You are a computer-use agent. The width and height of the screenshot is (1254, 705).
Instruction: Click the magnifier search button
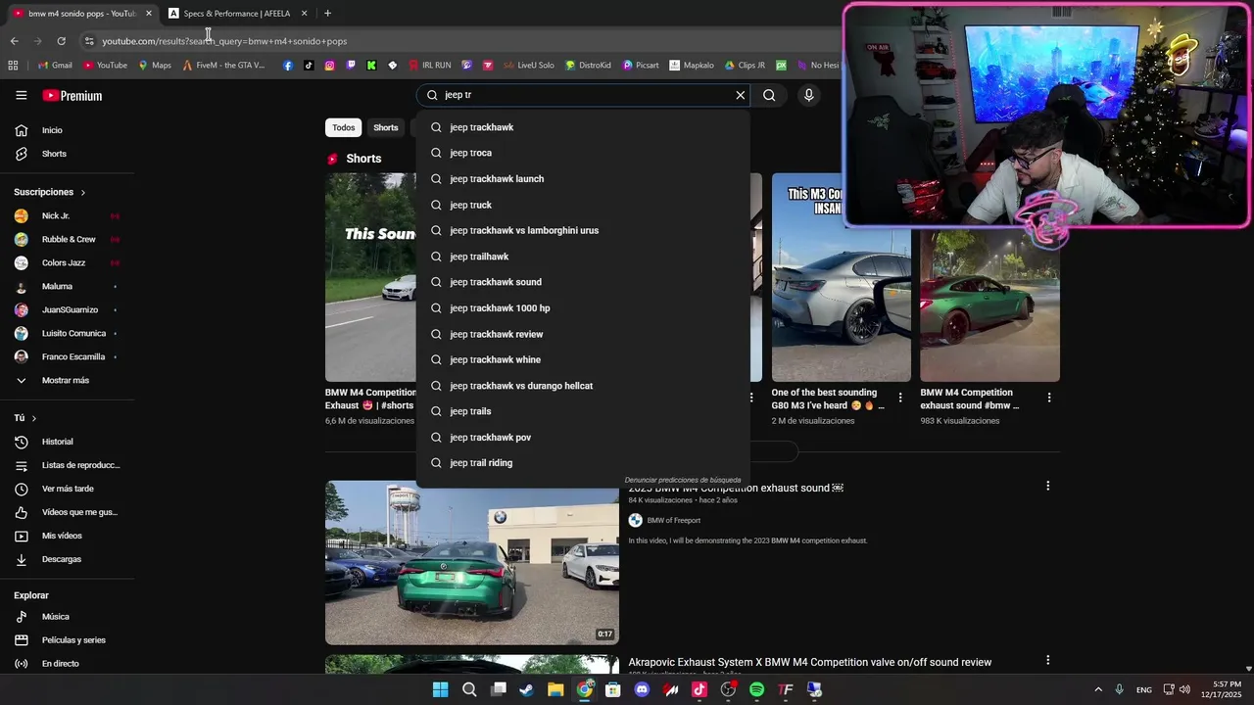(x=769, y=95)
